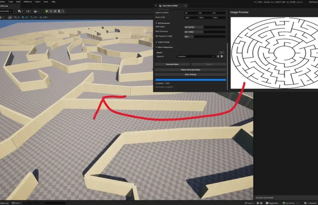Stop the play session

pyautogui.click(x=55, y=11)
